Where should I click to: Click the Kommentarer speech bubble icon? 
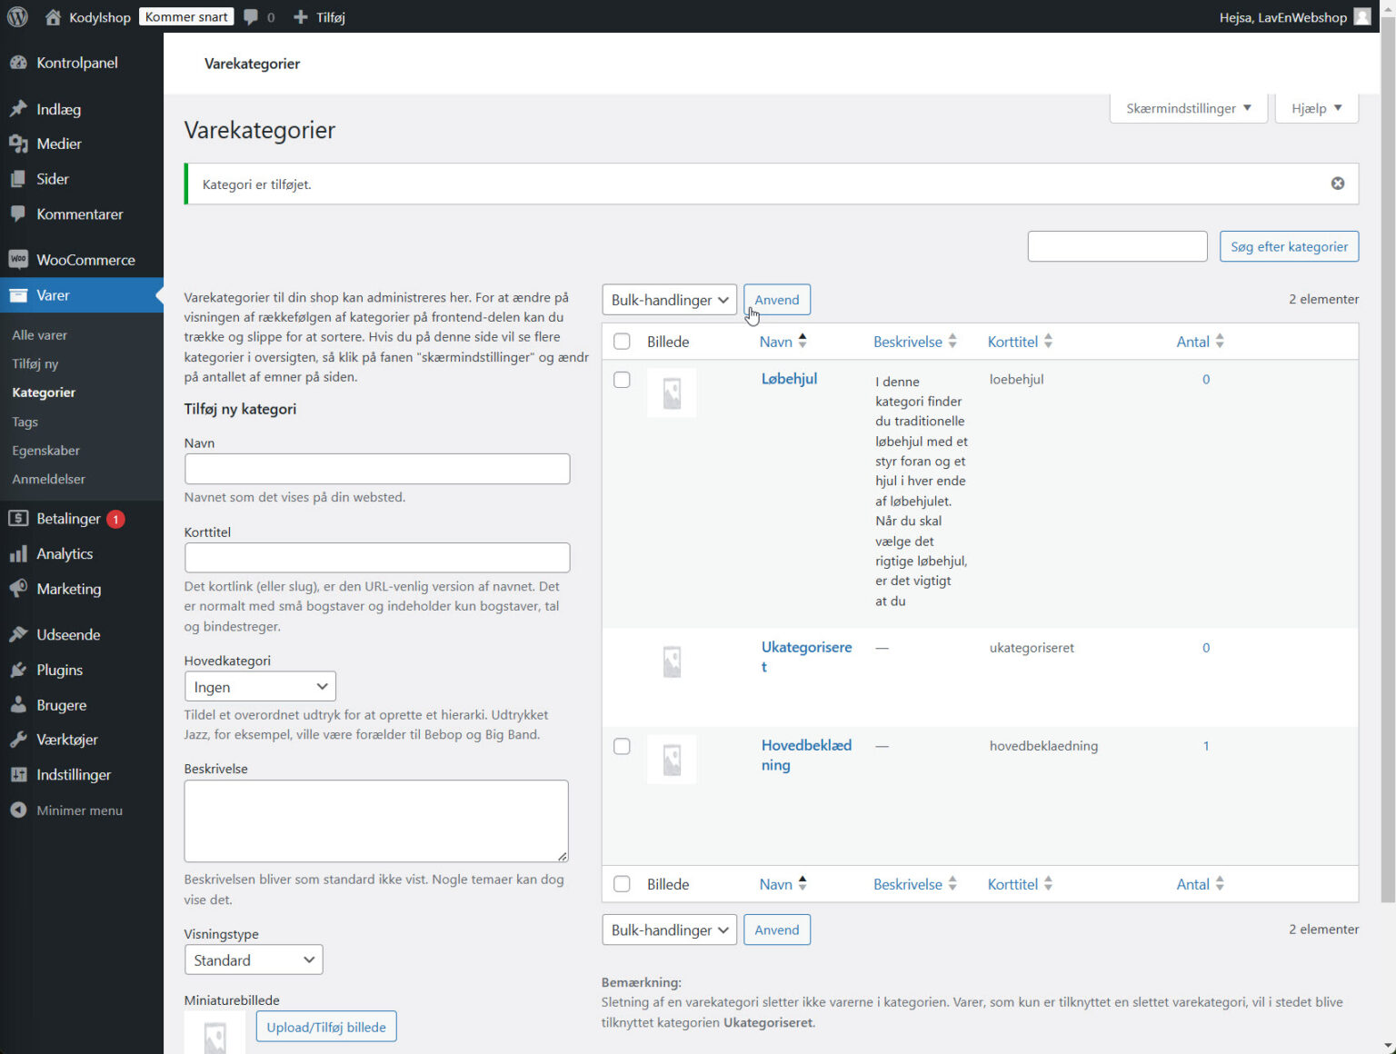tap(18, 214)
